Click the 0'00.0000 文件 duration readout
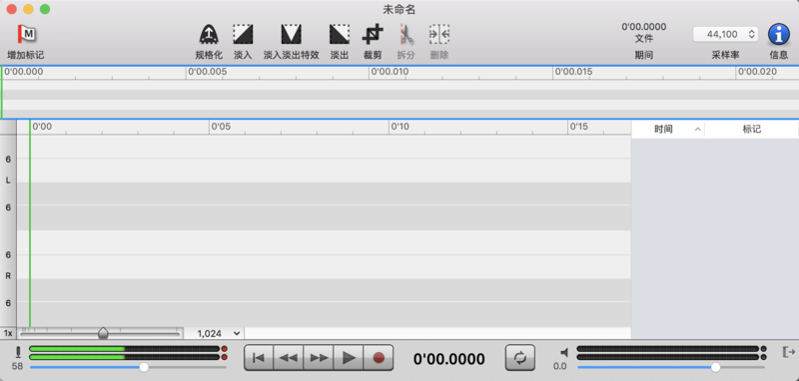Viewport: 799px width, 381px height. click(643, 33)
